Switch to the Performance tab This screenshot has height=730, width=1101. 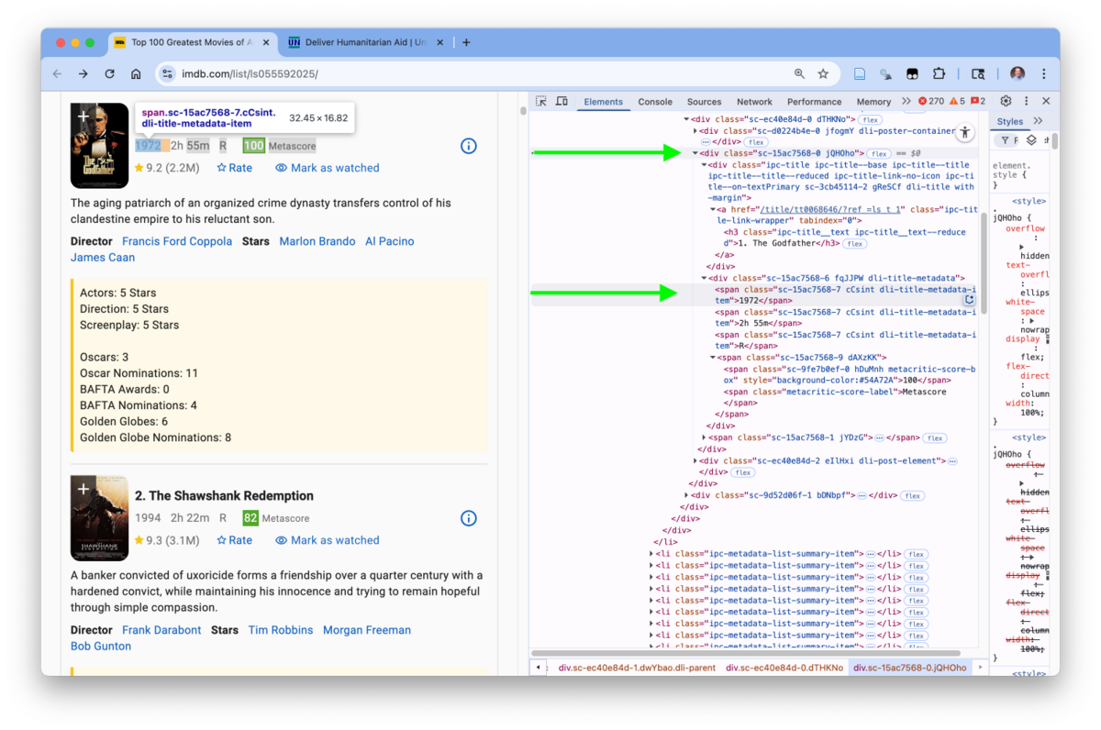pos(814,102)
